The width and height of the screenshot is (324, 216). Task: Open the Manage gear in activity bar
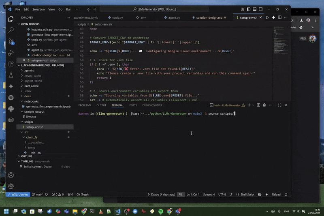[11, 186]
